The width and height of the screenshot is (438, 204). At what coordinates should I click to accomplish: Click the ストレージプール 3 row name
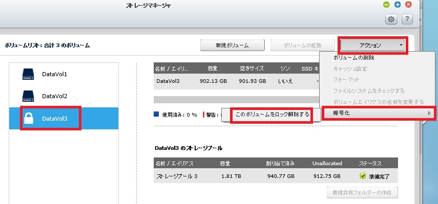click(x=177, y=176)
